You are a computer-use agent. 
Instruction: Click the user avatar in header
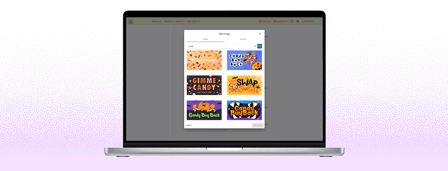point(318,21)
